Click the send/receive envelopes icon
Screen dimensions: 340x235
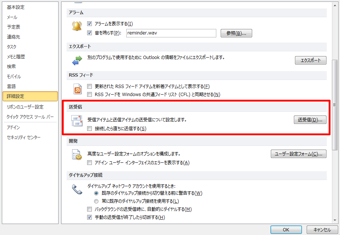[x=77, y=121]
